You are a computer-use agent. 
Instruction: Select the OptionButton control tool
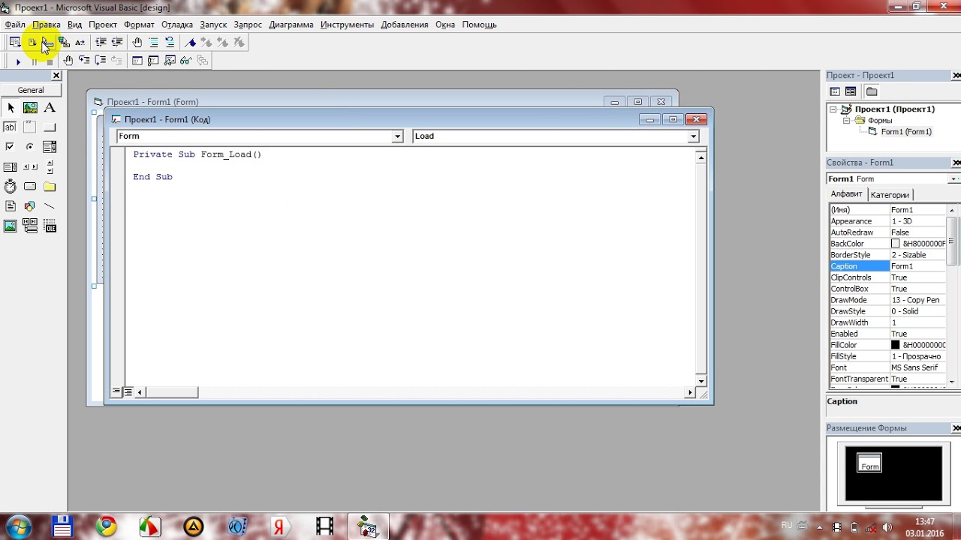pyautogui.click(x=30, y=147)
